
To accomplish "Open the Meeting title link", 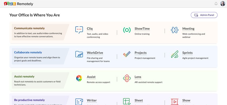I will (x=188, y=29).
